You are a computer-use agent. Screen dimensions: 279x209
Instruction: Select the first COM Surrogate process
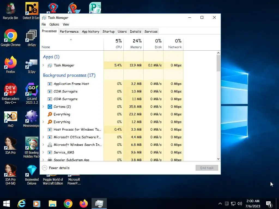pyautogui.click(x=112, y=91)
